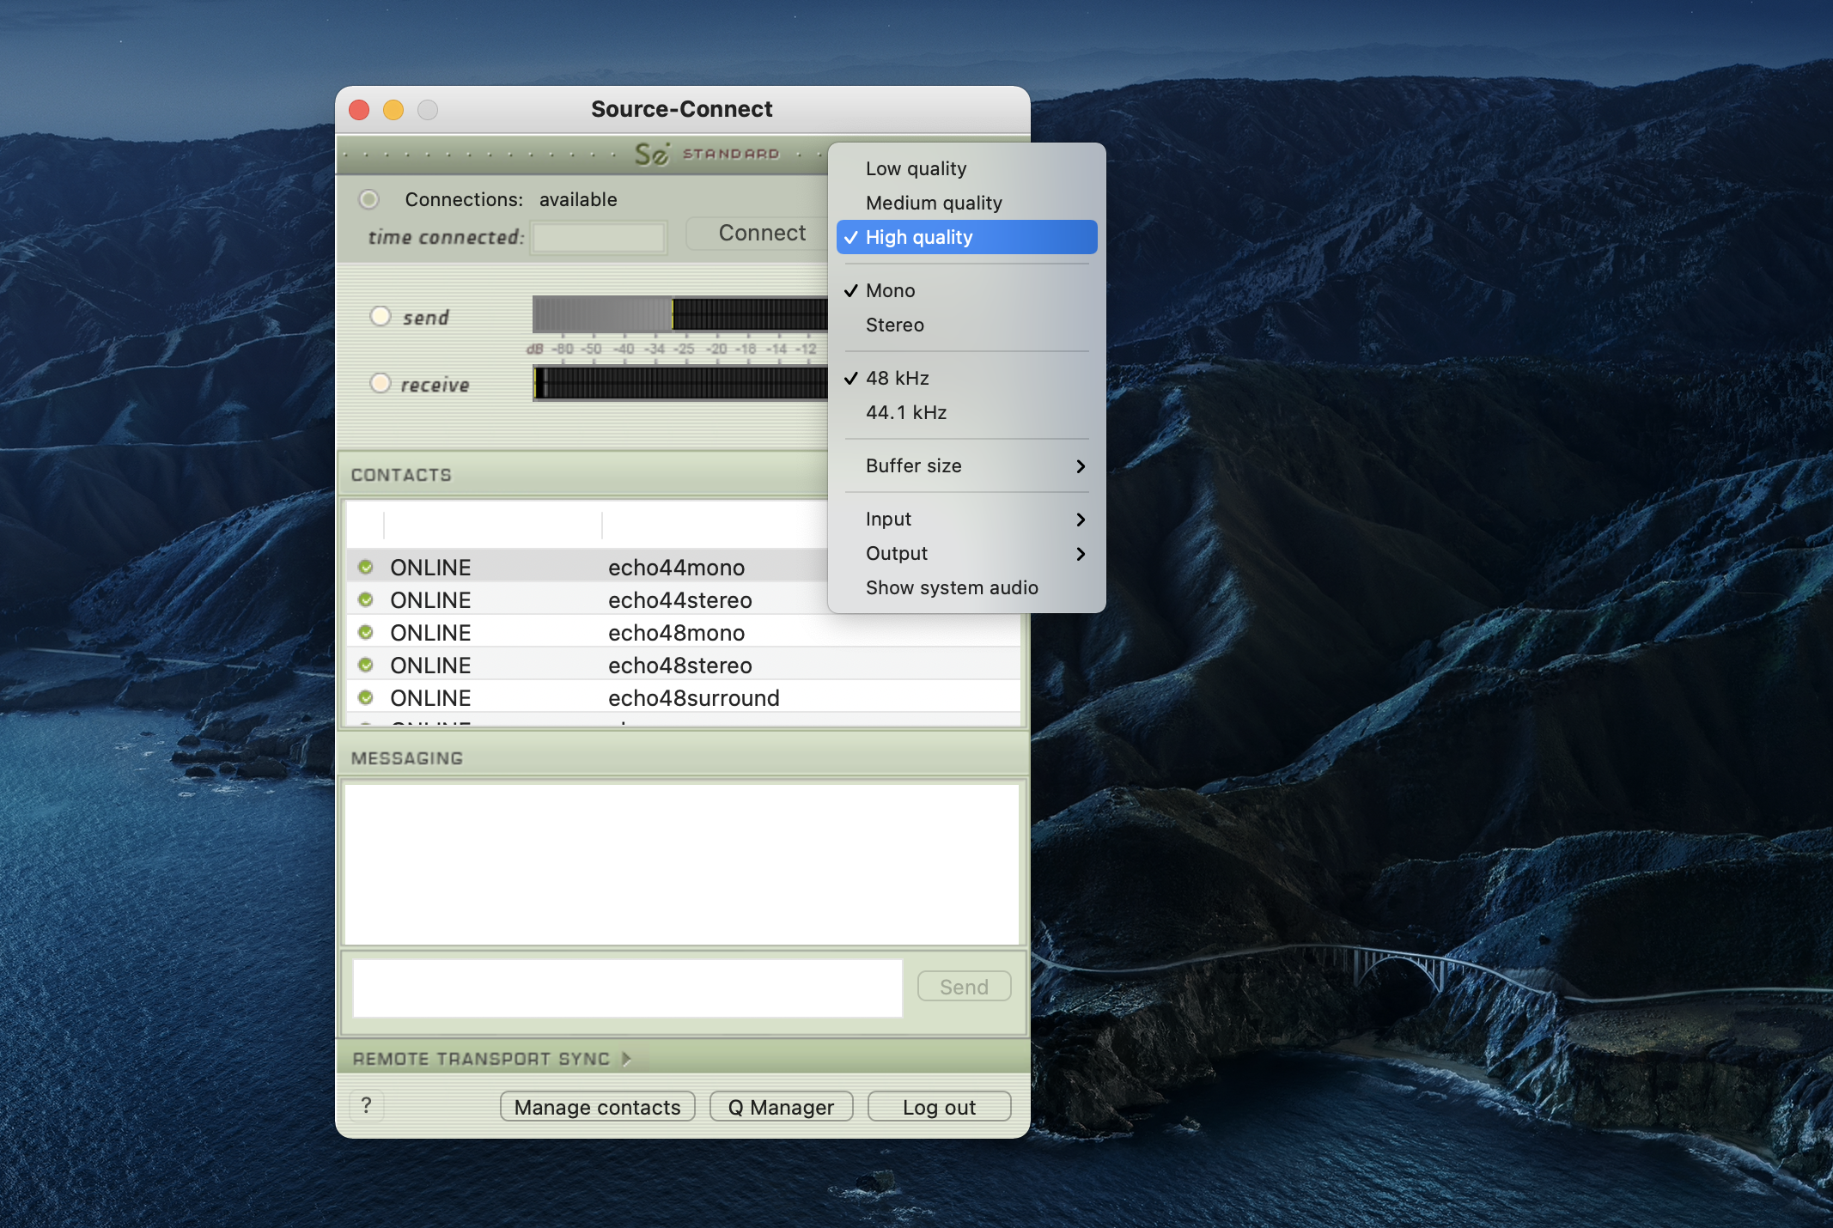This screenshot has width=1833, height=1228.
Task: Click the Connections status indicator light
Action: click(368, 199)
